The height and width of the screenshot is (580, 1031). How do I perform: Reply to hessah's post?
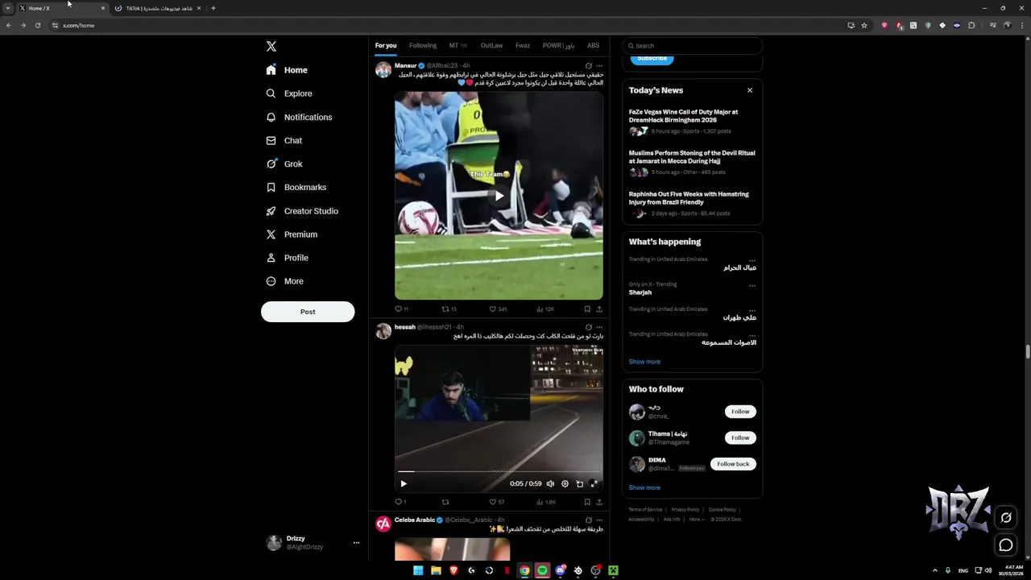point(400,502)
